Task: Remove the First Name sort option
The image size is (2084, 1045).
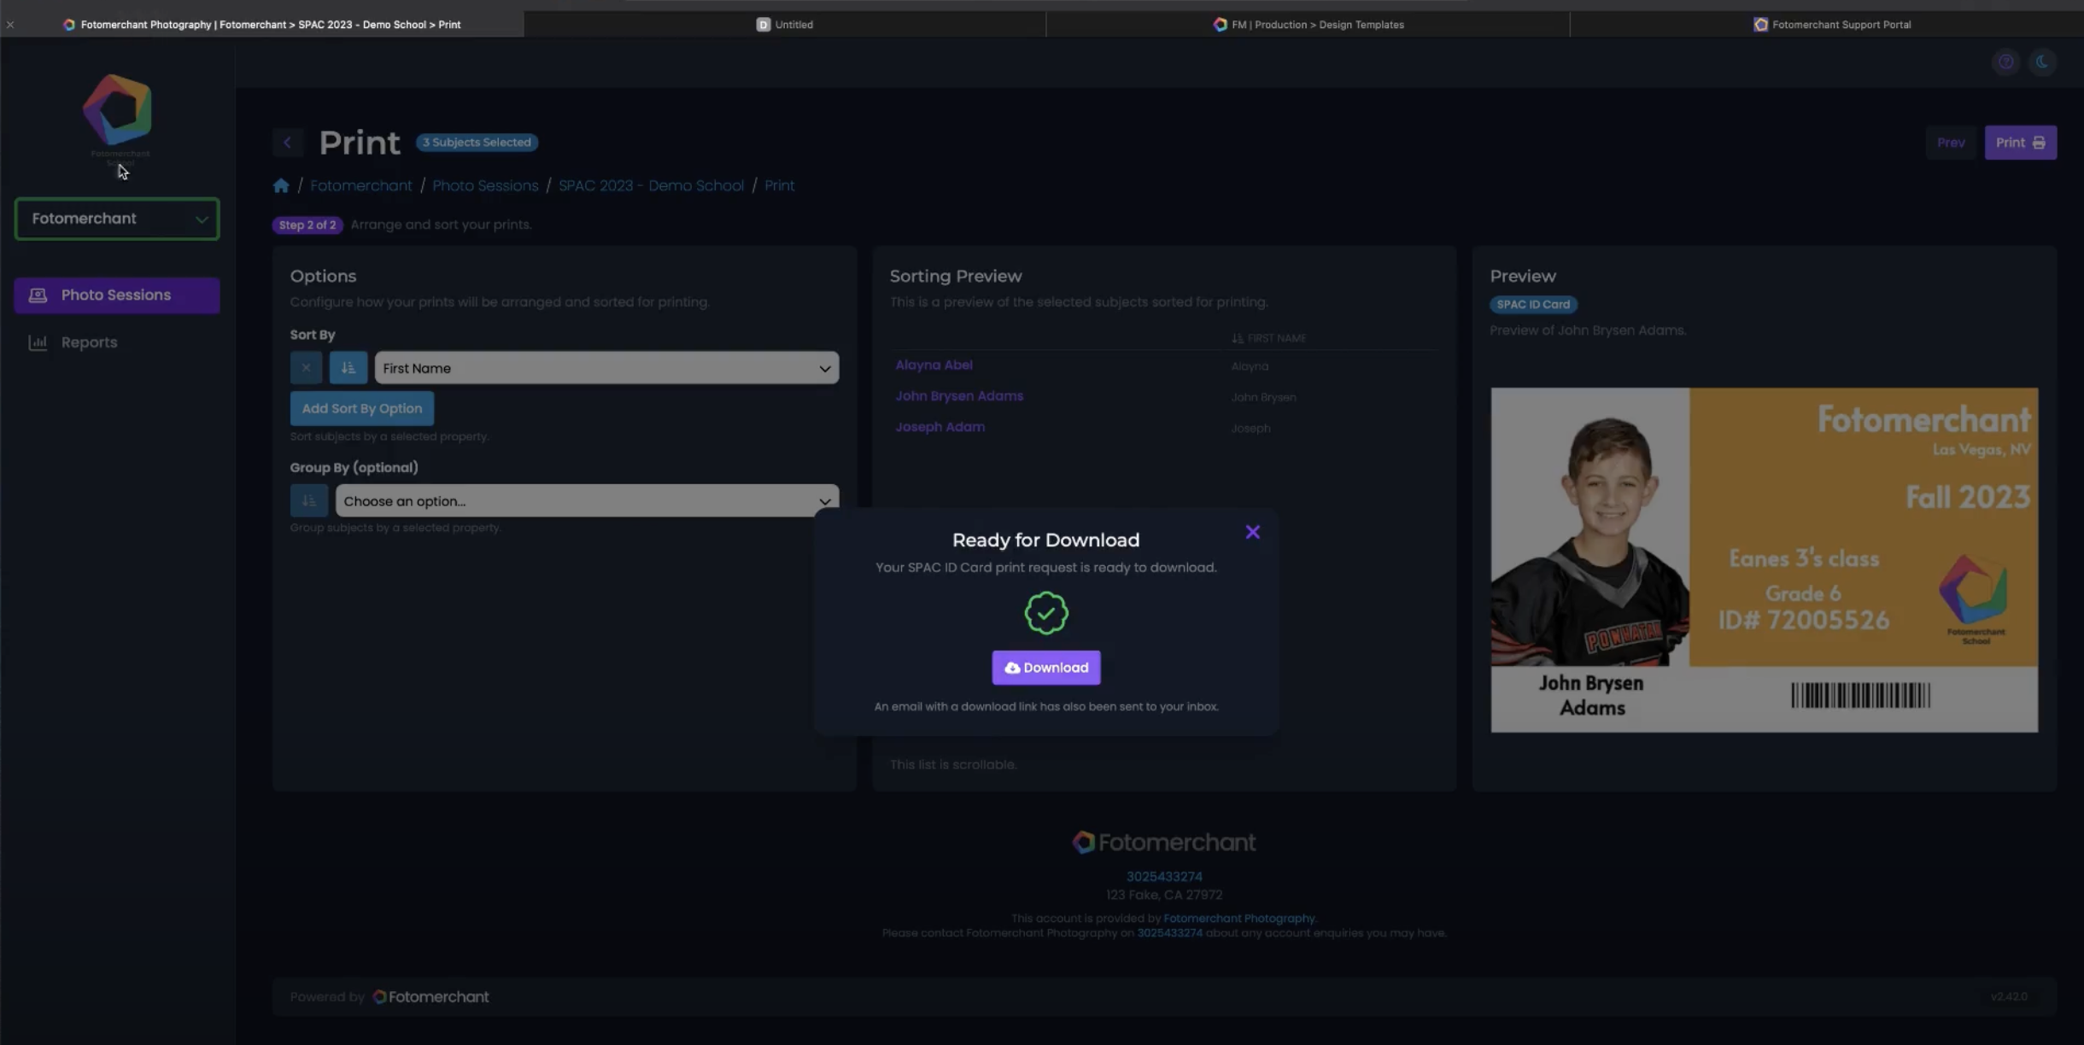Action: coord(306,368)
